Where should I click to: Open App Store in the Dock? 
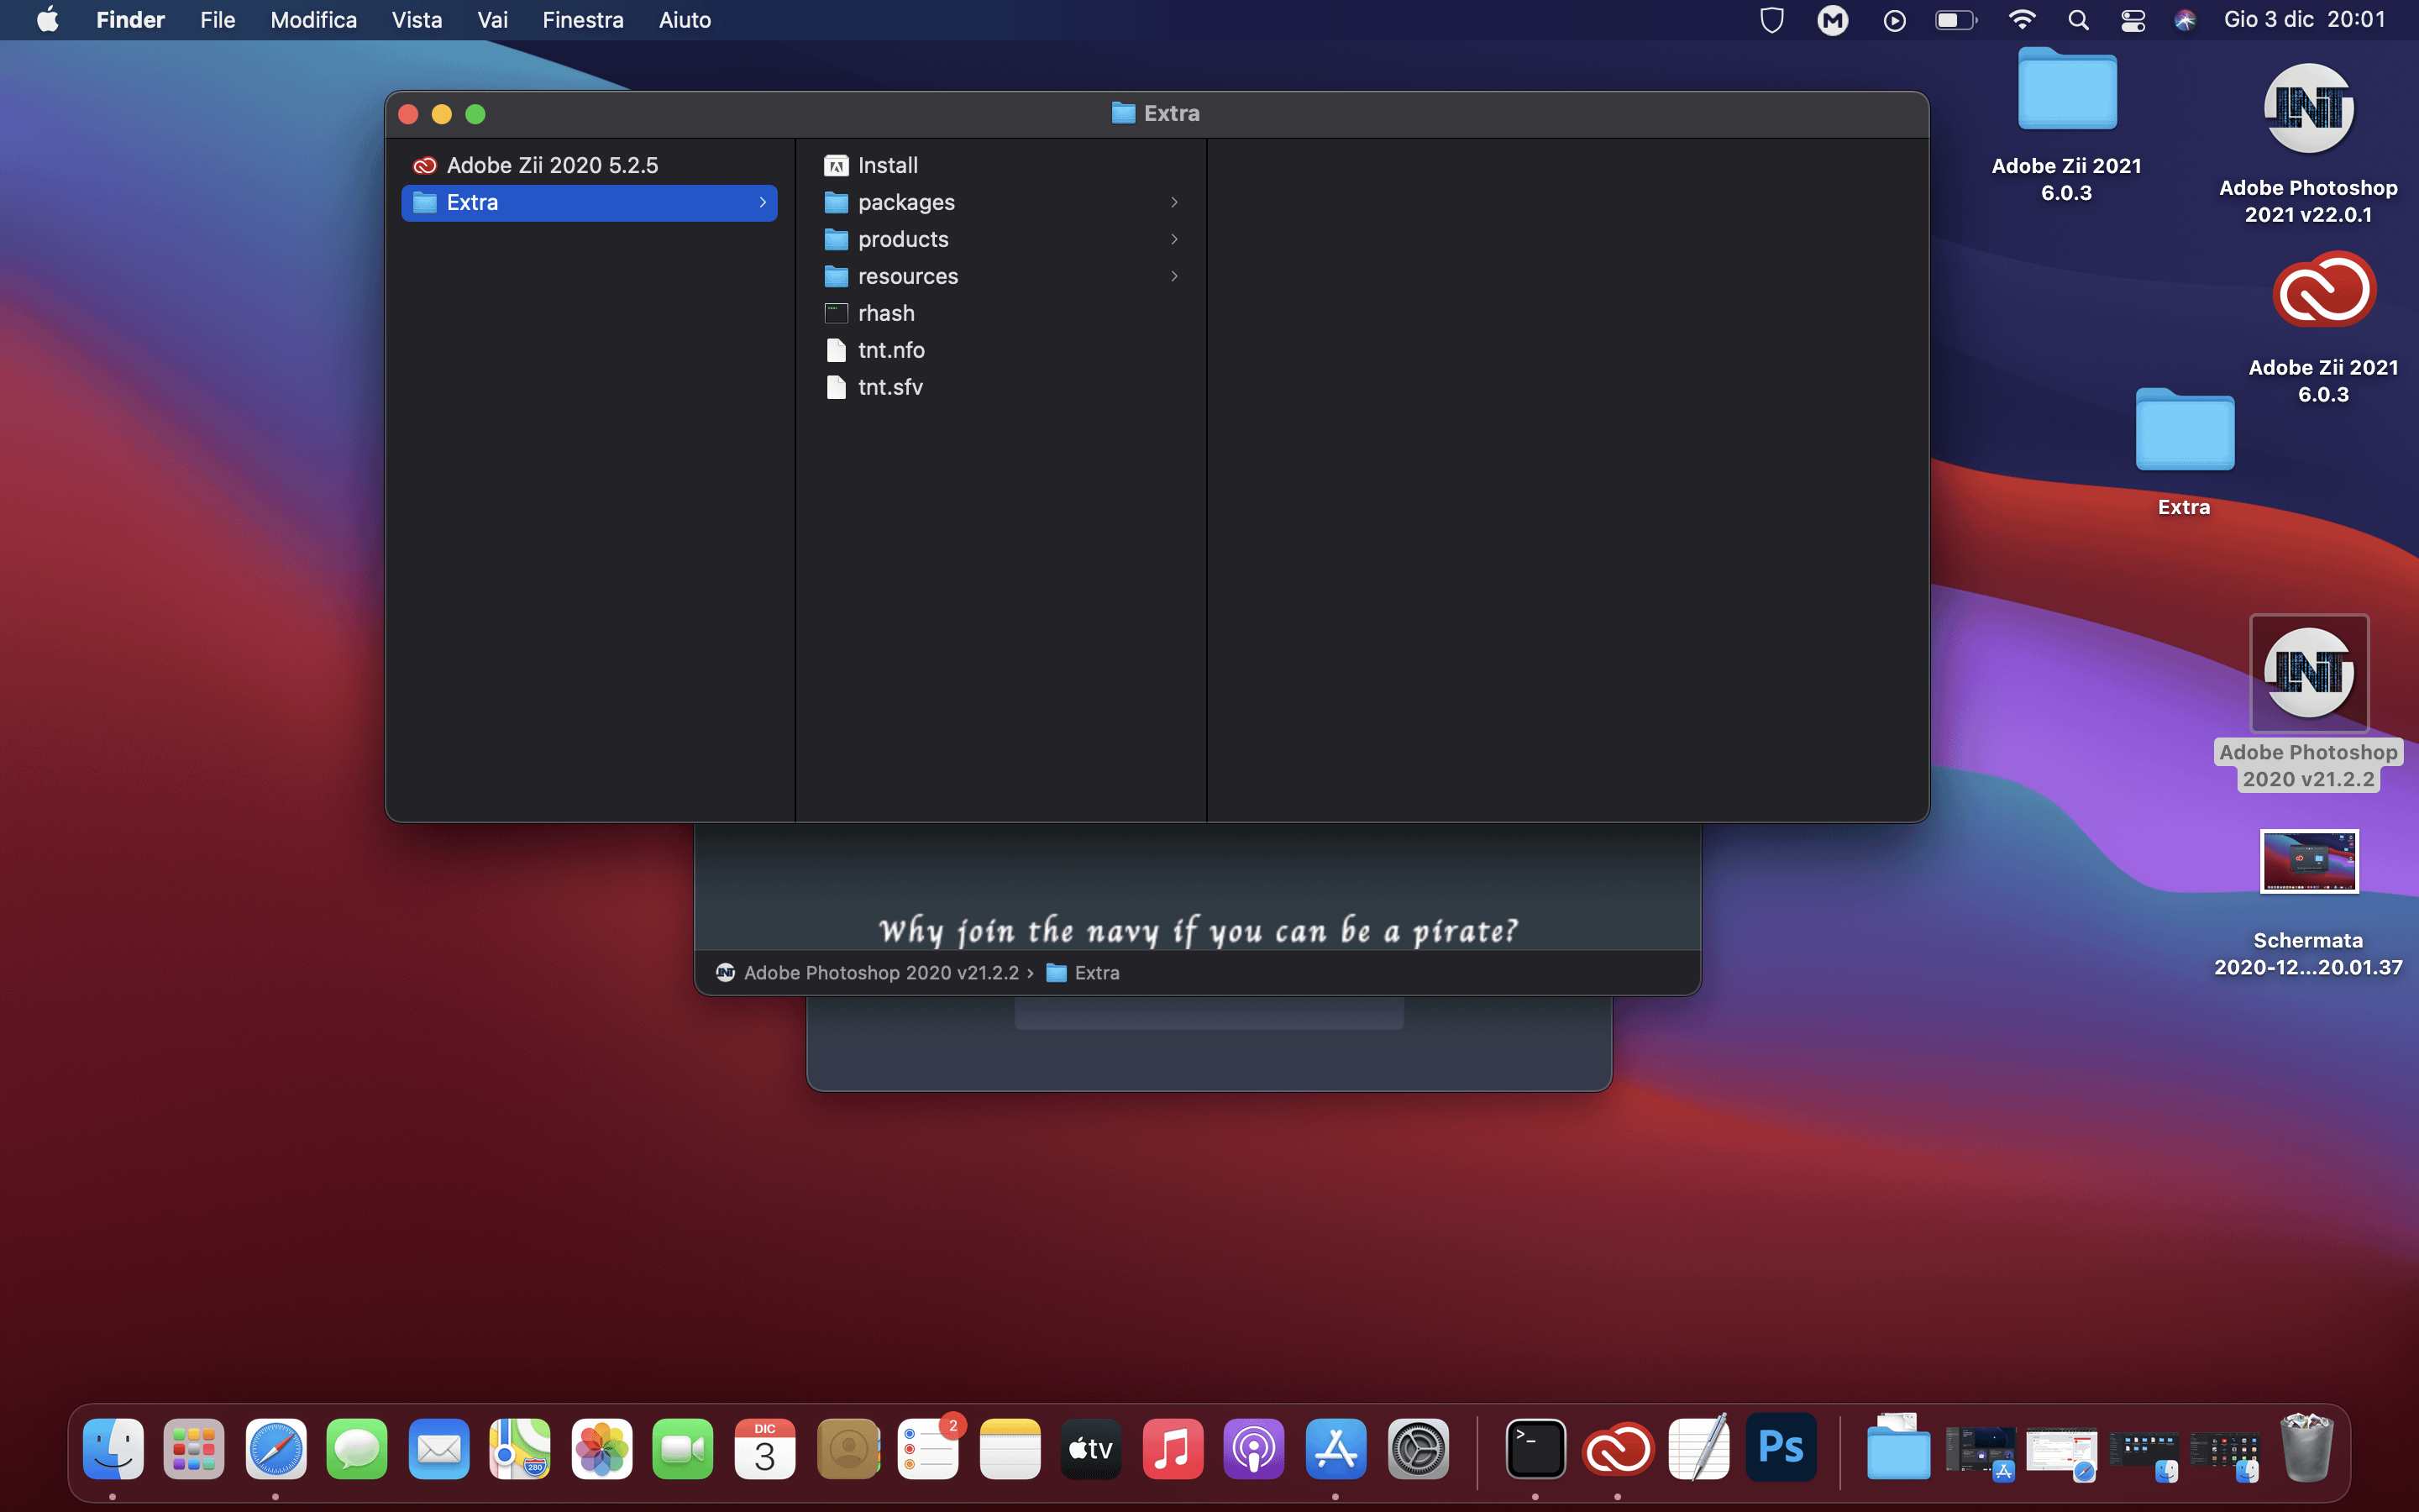[1335, 1448]
